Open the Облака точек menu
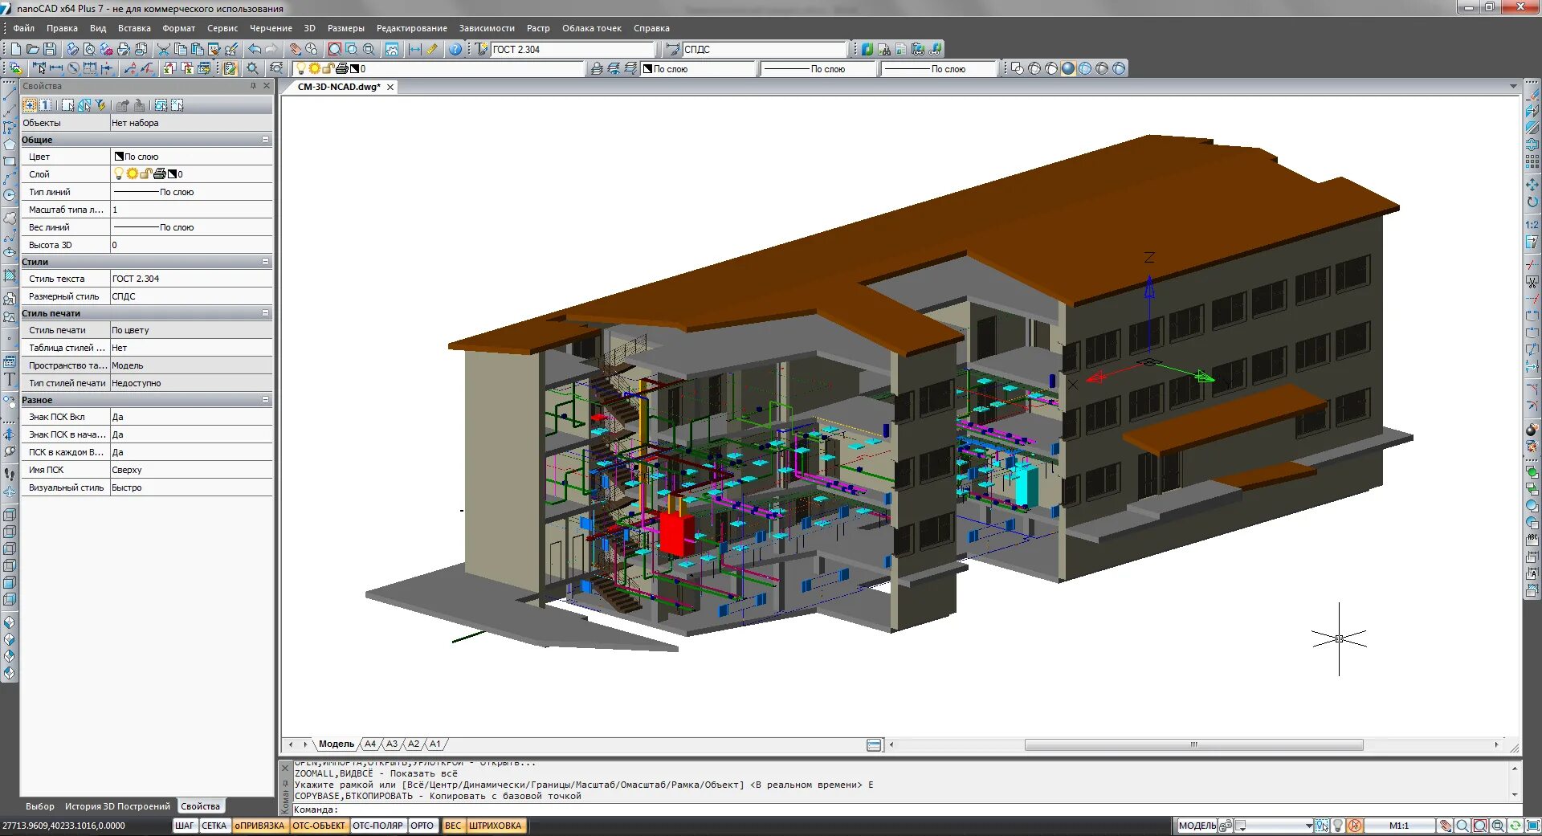1542x836 pixels. (x=592, y=28)
